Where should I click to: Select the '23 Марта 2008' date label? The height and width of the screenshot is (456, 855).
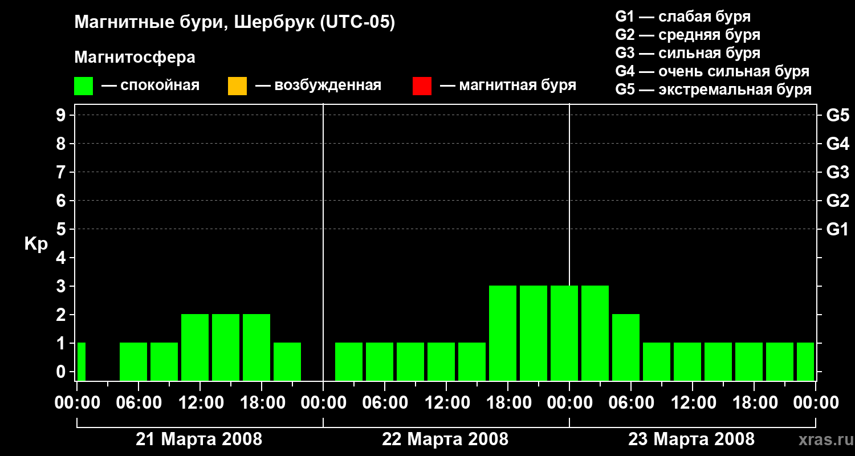tap(691, 439)
